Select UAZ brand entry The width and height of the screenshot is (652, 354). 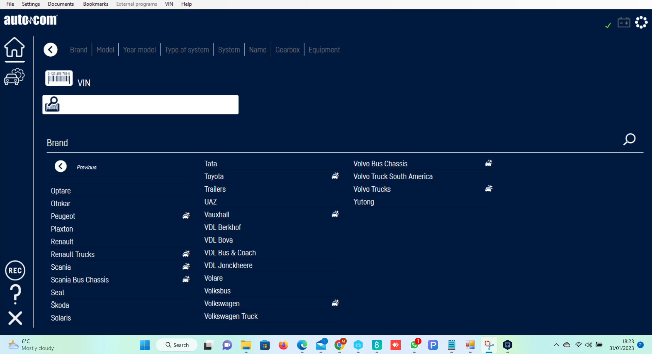[211, 202]
